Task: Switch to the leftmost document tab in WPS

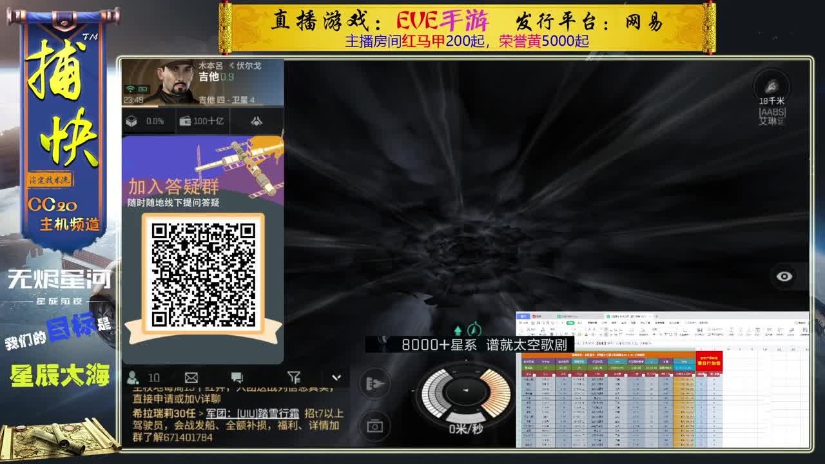Action: pos(538,316)
